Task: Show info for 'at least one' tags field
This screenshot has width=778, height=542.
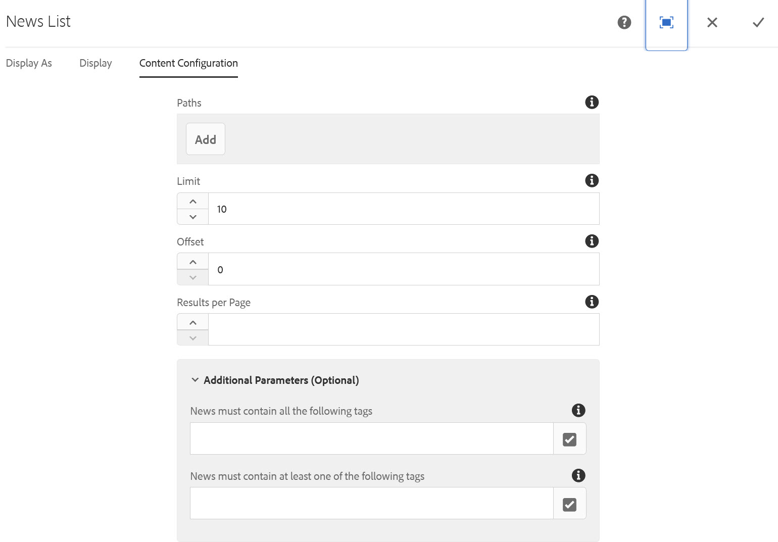Action: point(578,475)
